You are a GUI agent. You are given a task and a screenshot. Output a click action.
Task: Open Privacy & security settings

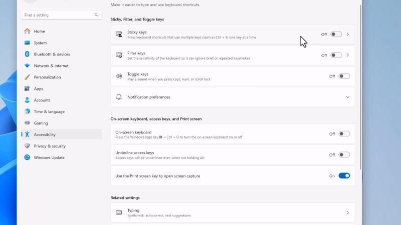[x=61, y=146]
